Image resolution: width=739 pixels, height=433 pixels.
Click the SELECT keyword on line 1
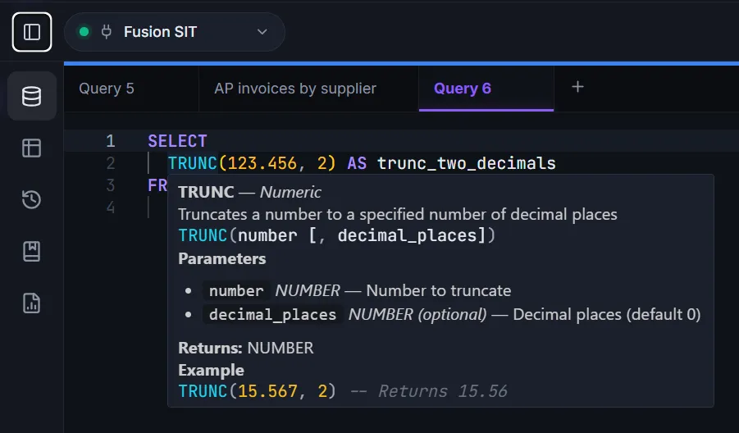tap(177, 141)
